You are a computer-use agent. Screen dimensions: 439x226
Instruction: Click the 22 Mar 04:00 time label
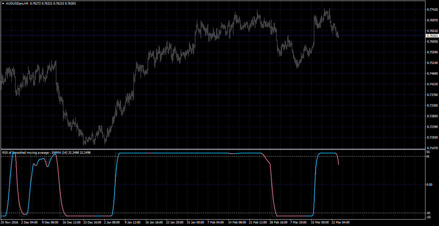(x=340, y=222)
